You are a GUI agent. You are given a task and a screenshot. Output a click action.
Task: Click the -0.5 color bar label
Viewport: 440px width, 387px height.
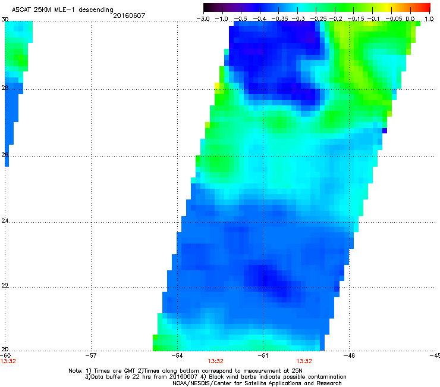tap(240, 19)
